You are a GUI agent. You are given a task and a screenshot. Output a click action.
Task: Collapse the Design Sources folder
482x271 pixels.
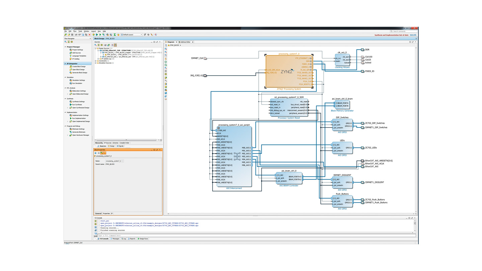click(x=95, y=49)
